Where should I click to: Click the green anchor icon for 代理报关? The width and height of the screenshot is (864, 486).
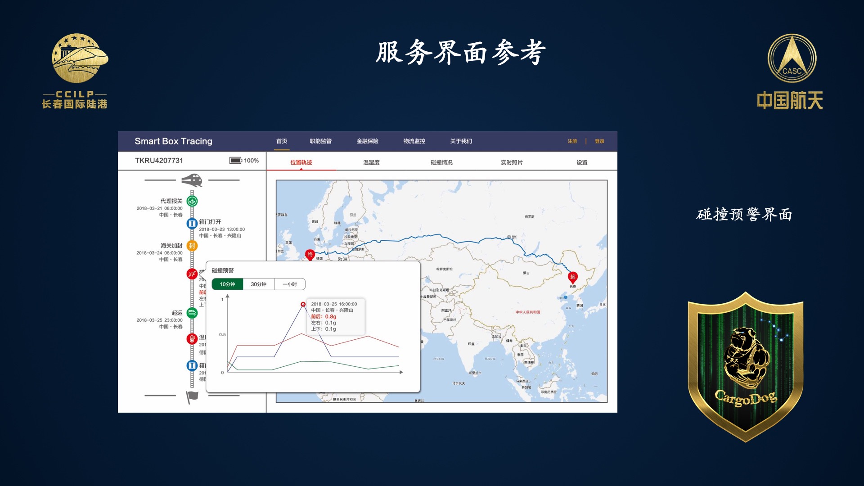[x=192, y=201]
